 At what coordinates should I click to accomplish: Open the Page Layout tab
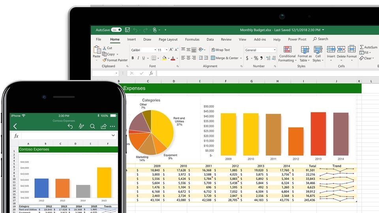tap(168, 39)
